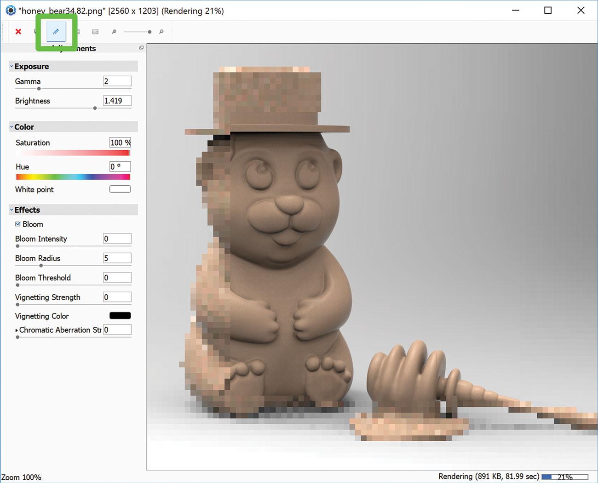
Task: Pick the Vignetting Color swatch
Action: pos(120,316)
